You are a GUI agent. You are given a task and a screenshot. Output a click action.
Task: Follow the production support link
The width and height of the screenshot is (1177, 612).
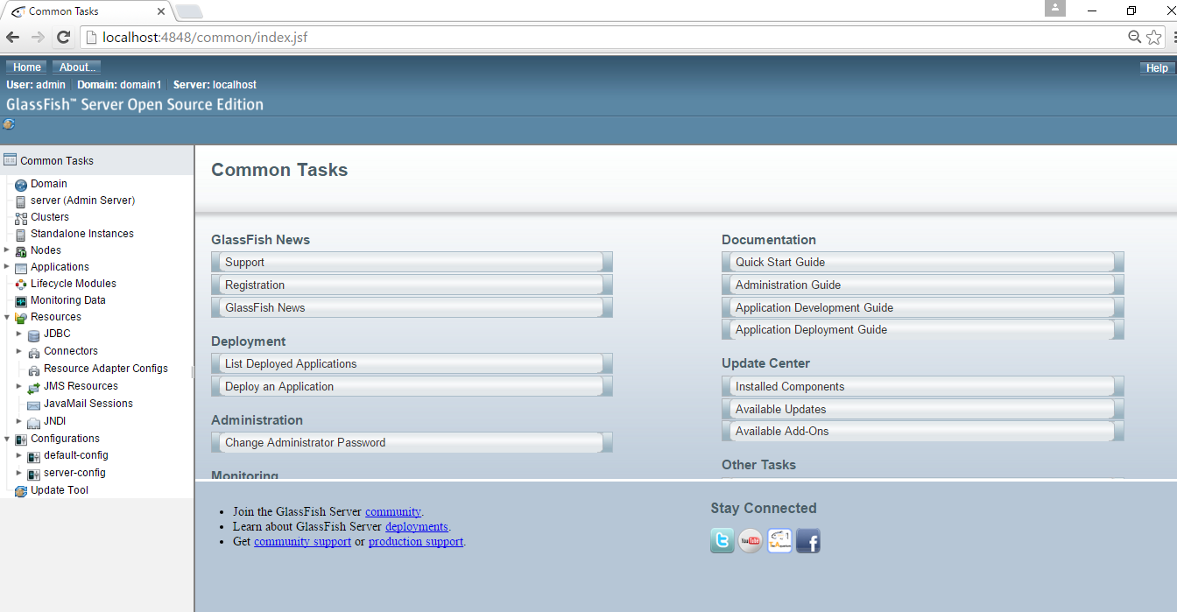pos(416,542)
